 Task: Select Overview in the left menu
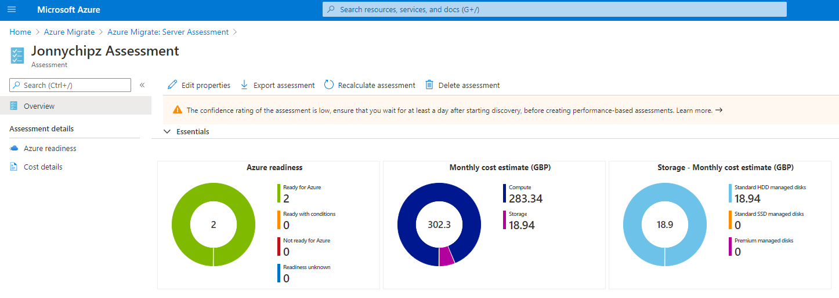39,106
